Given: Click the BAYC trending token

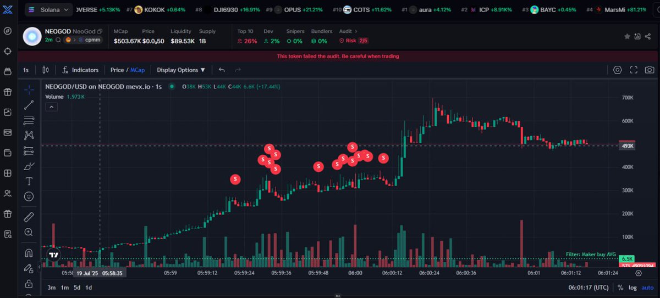Looking at the screenshot, I should pyautogui.click(x=550, y=10).
